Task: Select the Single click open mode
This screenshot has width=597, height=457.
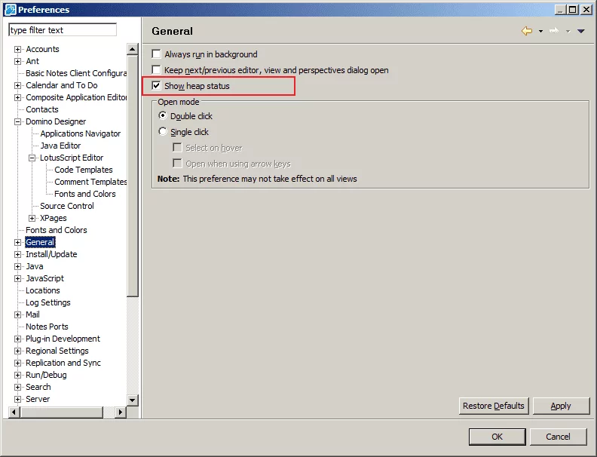Action: pyautogui.click(x=163, y=132)
